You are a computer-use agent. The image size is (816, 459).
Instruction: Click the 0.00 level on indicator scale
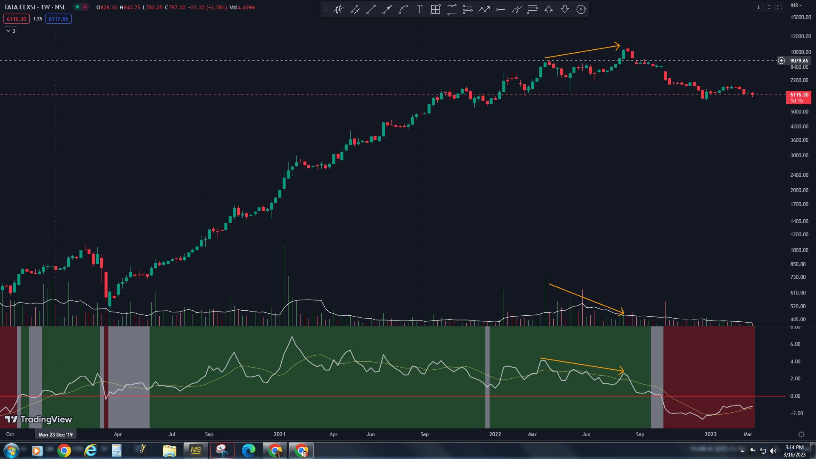(x=795, y=396)
